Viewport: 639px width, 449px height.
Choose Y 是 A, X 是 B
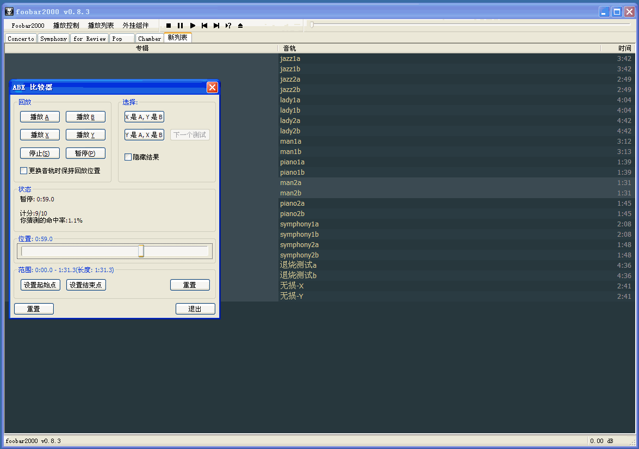[x=144, y=135]
